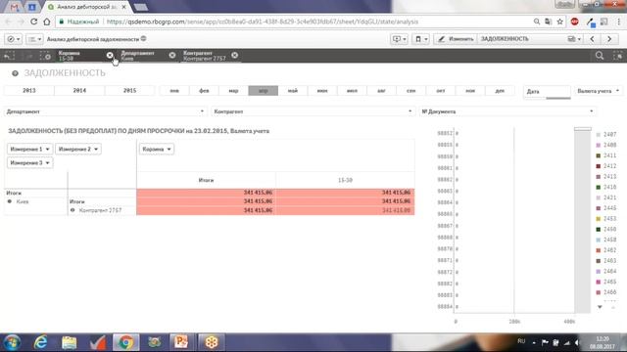Reload the page in Chrome
The width and height of the screenshot is (627, 352).
tap(34, 22)
